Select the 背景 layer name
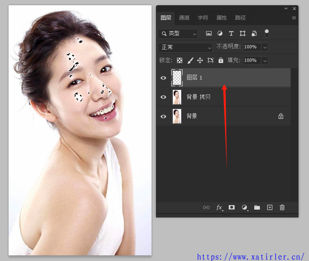 coord(192,116)
